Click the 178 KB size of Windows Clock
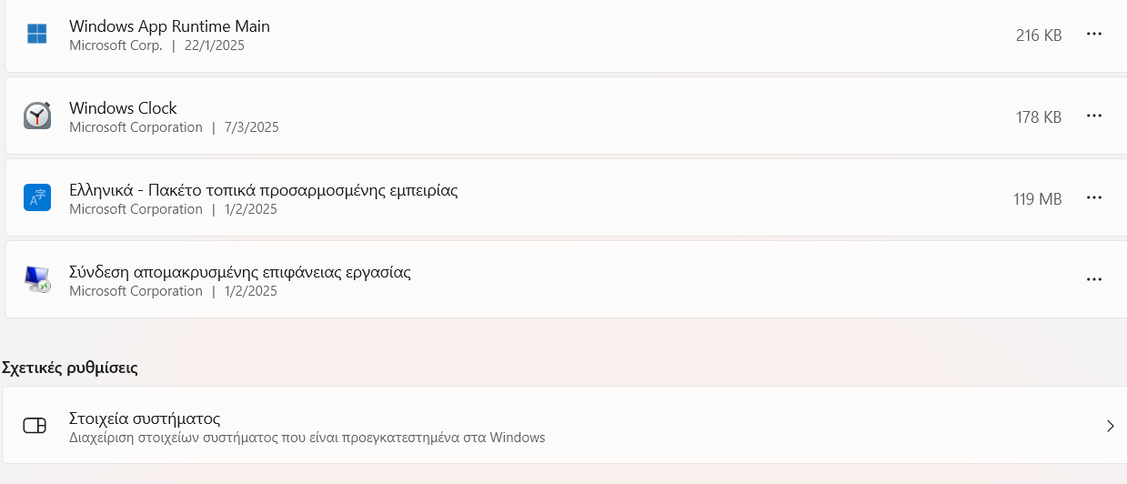Viewport: 1127px width, 484px height. 1039,117
